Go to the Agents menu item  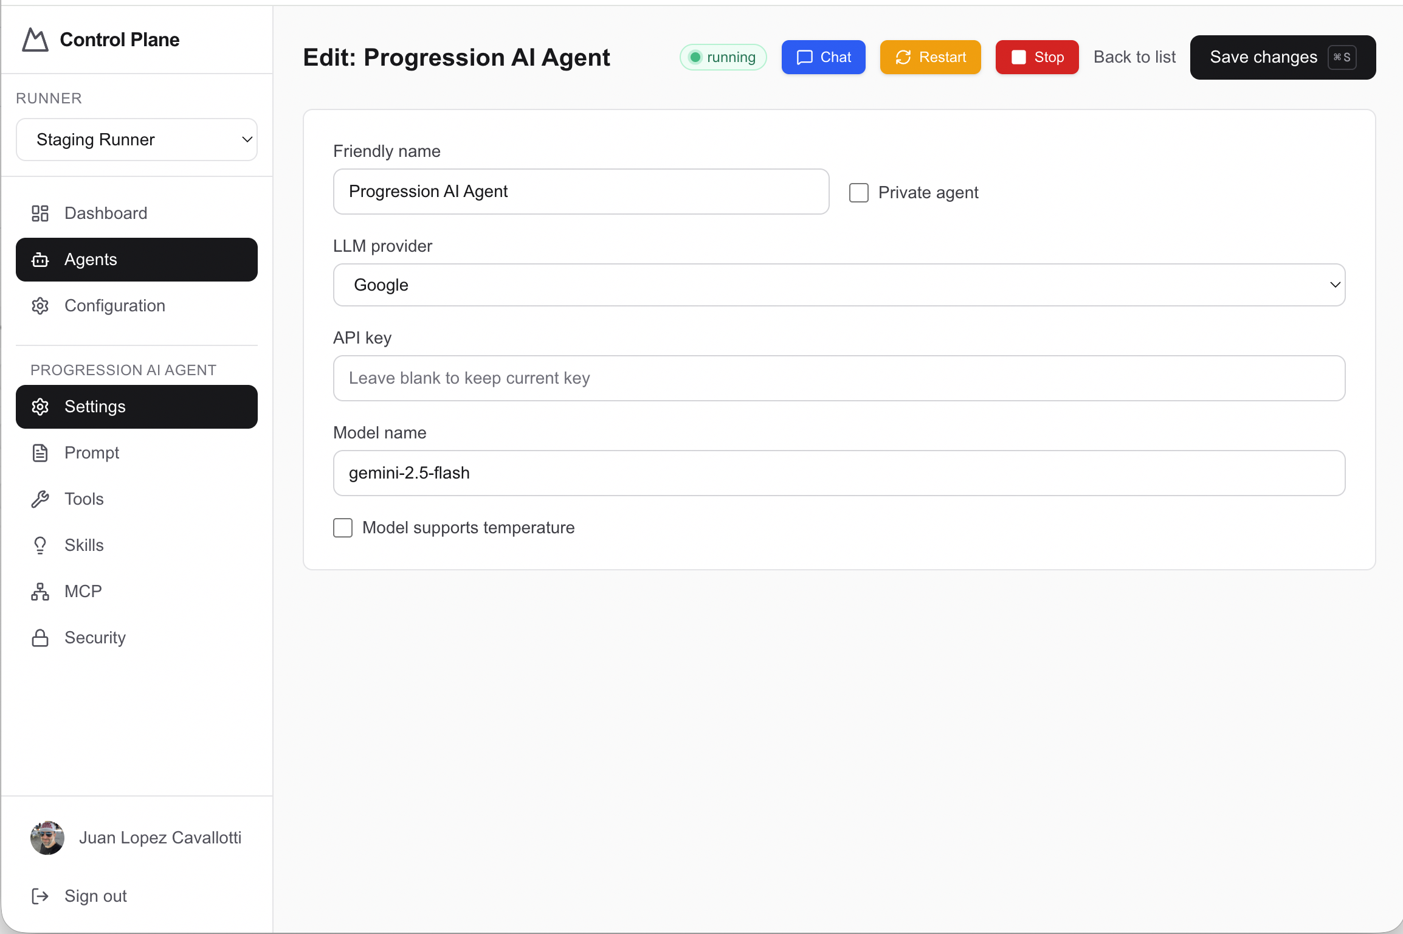pyautogui.click(x=137, y=260)
